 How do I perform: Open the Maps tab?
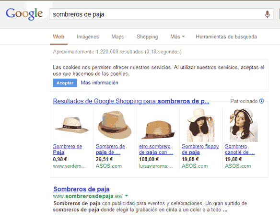coord(117,37)
